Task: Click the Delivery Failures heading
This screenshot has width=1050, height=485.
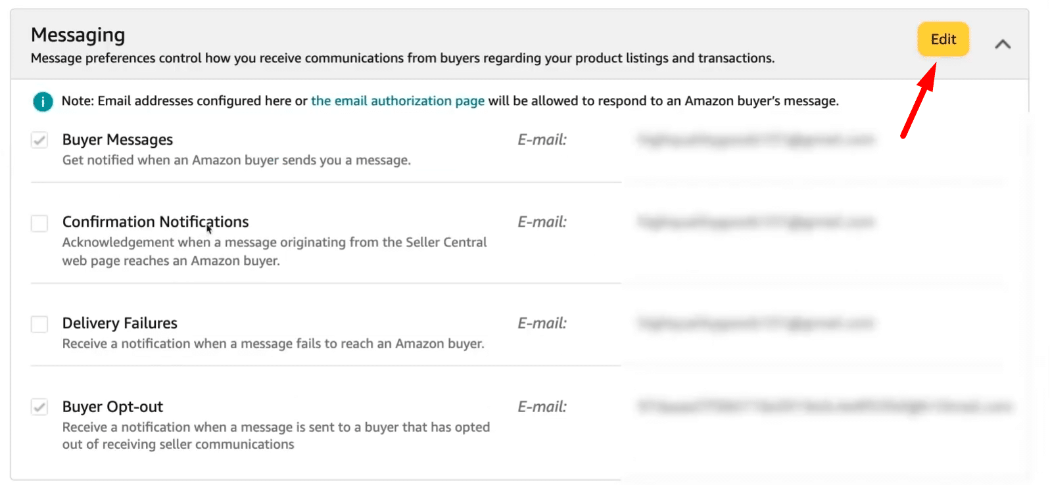Action: pyautogui.click(x=120, y=323)
